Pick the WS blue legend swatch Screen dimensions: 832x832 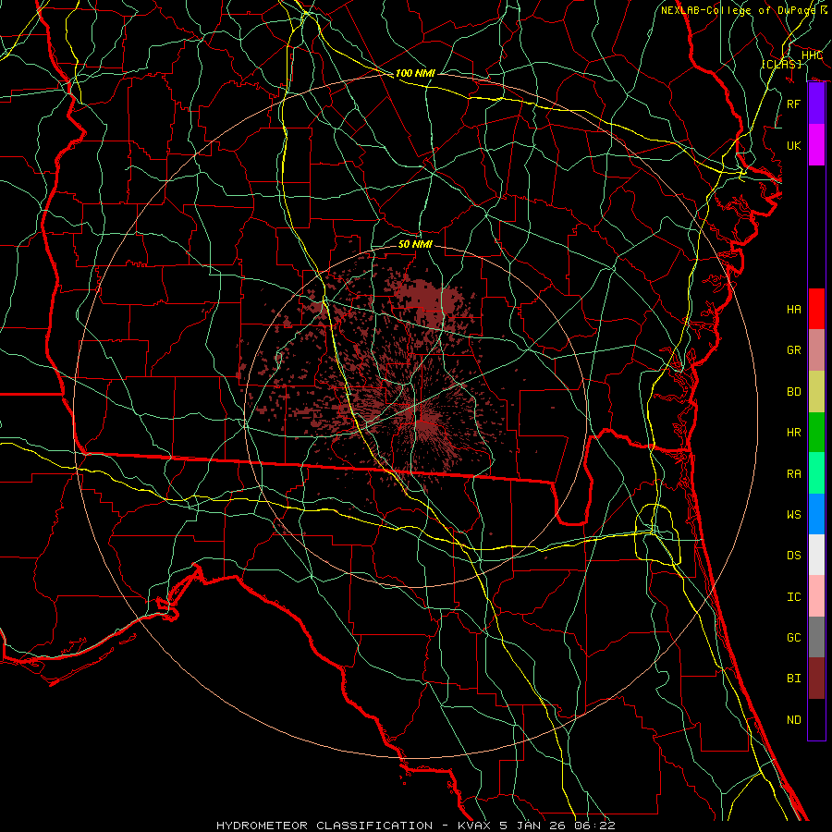click(816, 514)
